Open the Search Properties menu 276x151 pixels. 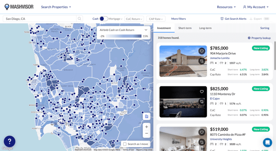[56, 7]
